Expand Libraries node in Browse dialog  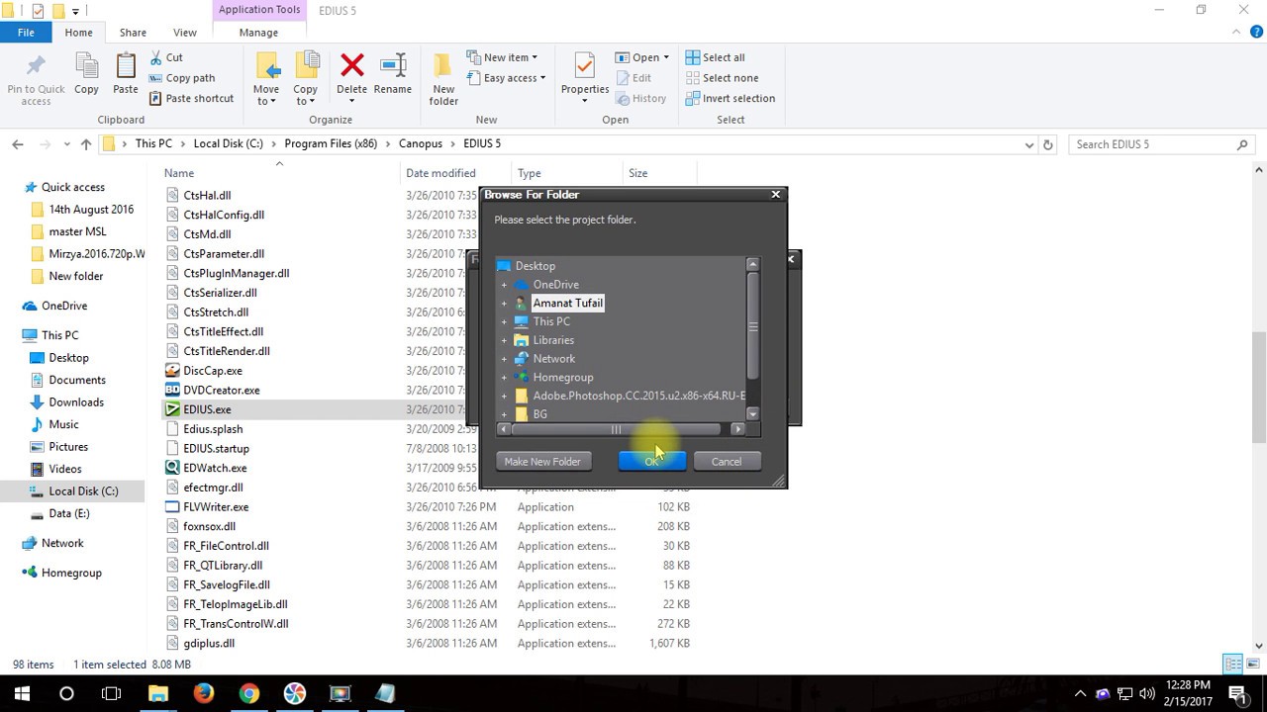[x=504, y=340]
